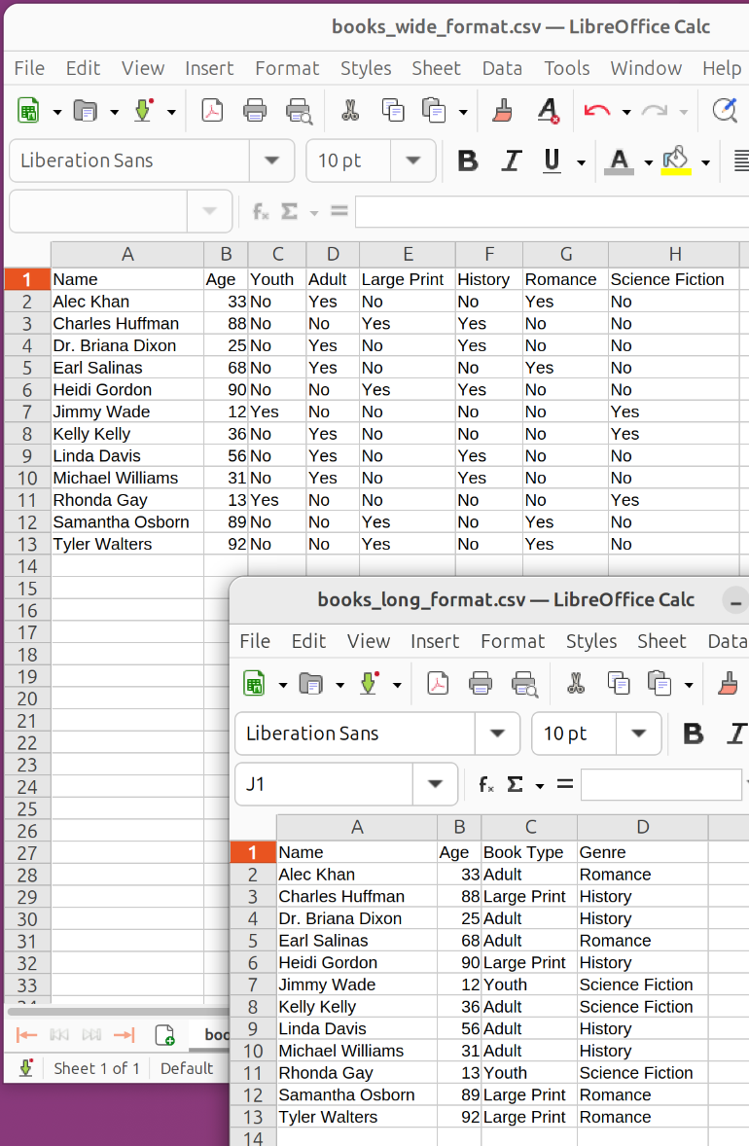This screenshot has width=749, height=1146.
Task: Click yellow background color bucket in wide window
Action: coord(676,161)
